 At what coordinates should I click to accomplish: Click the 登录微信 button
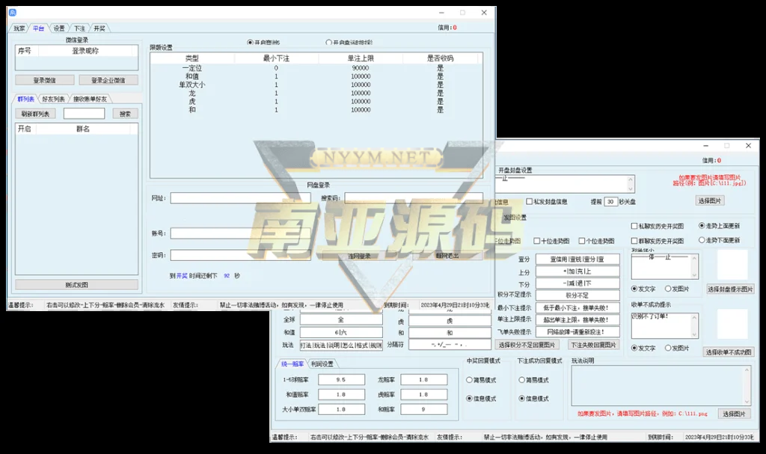[44, 80]
